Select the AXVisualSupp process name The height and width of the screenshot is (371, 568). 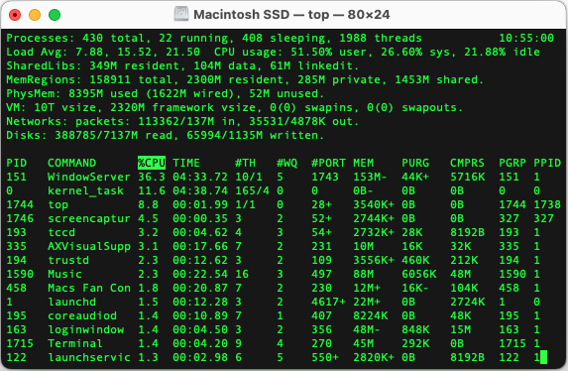click(89, 246)
